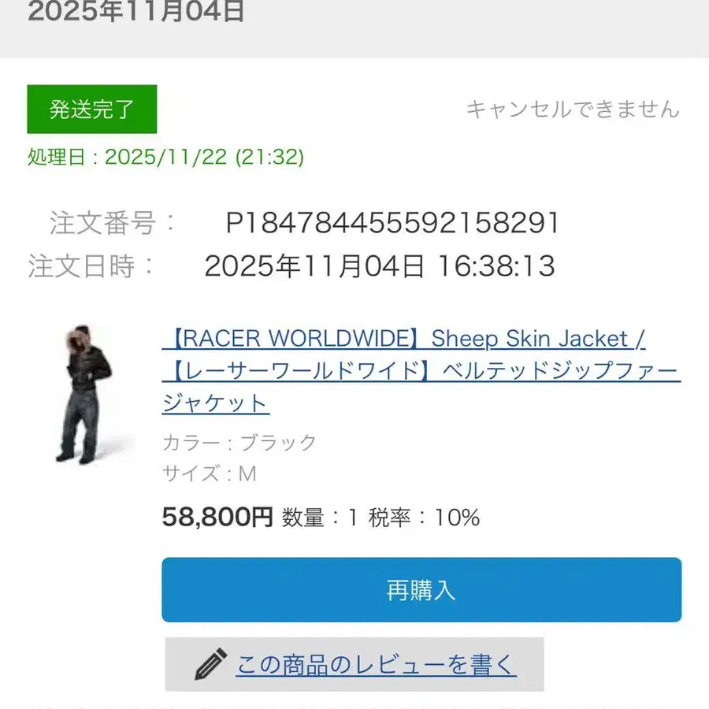709x709 pixels.
Task: Click the 数量：1 quantity text
Action: [x=320, y=517]
